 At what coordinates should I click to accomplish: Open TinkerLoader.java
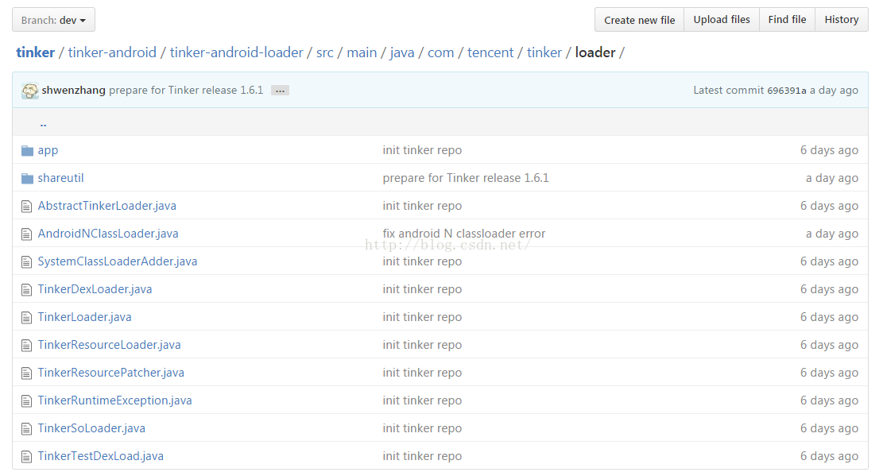click(84, 317)
